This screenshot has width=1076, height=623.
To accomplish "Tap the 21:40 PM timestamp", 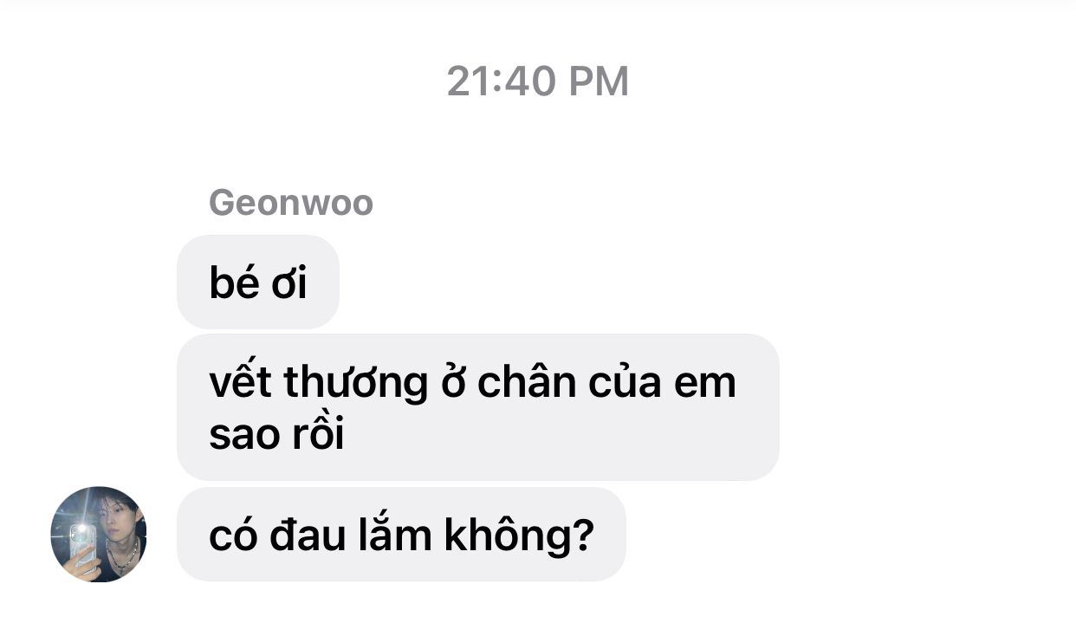I will [x=538, y=81].
